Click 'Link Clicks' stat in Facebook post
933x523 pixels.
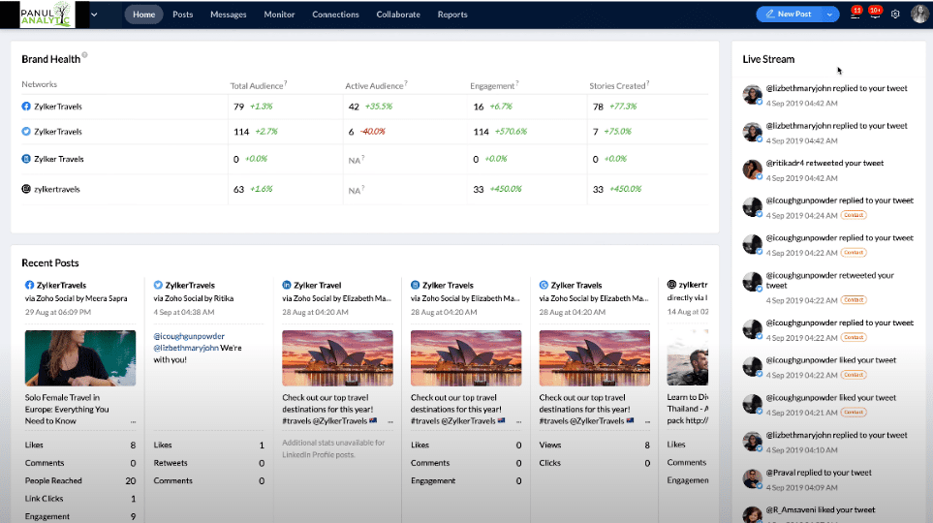[x=44, y=499]
